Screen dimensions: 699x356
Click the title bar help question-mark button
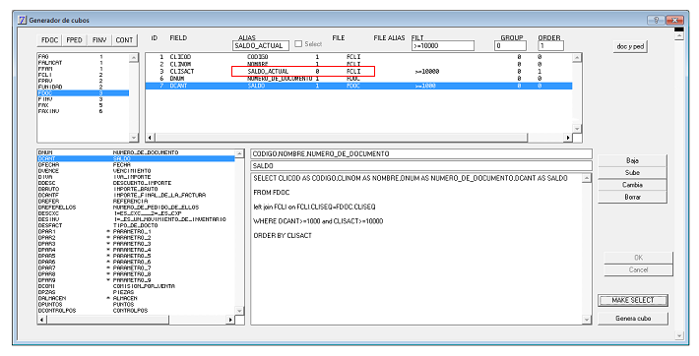click(657, 20)
